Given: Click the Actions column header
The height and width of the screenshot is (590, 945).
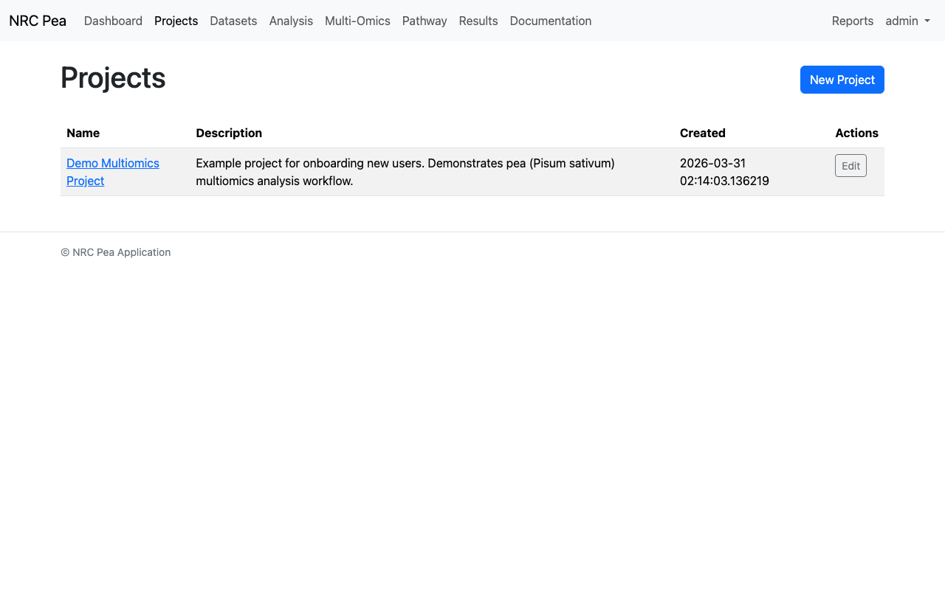Looking at the screenshot, I should pos(856,133).
